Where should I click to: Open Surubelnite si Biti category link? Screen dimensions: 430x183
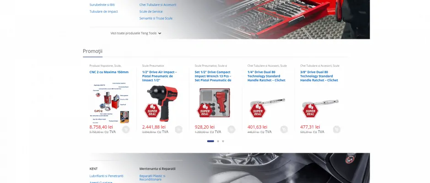(102, 5)
